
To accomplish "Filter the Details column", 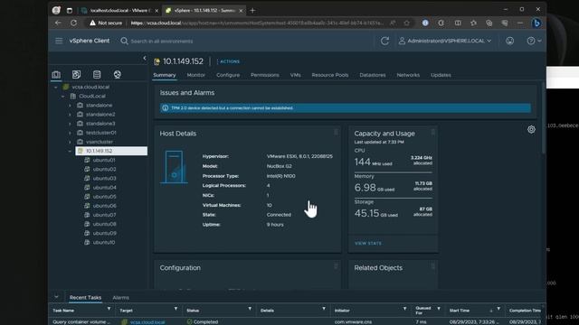I will click(x=324, y=309).
